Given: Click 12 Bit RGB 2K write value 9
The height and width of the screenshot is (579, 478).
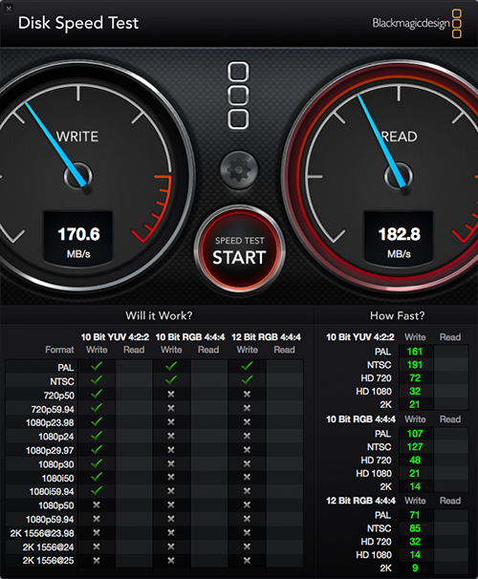Looking at the screenshot, I should coord(415,568).
